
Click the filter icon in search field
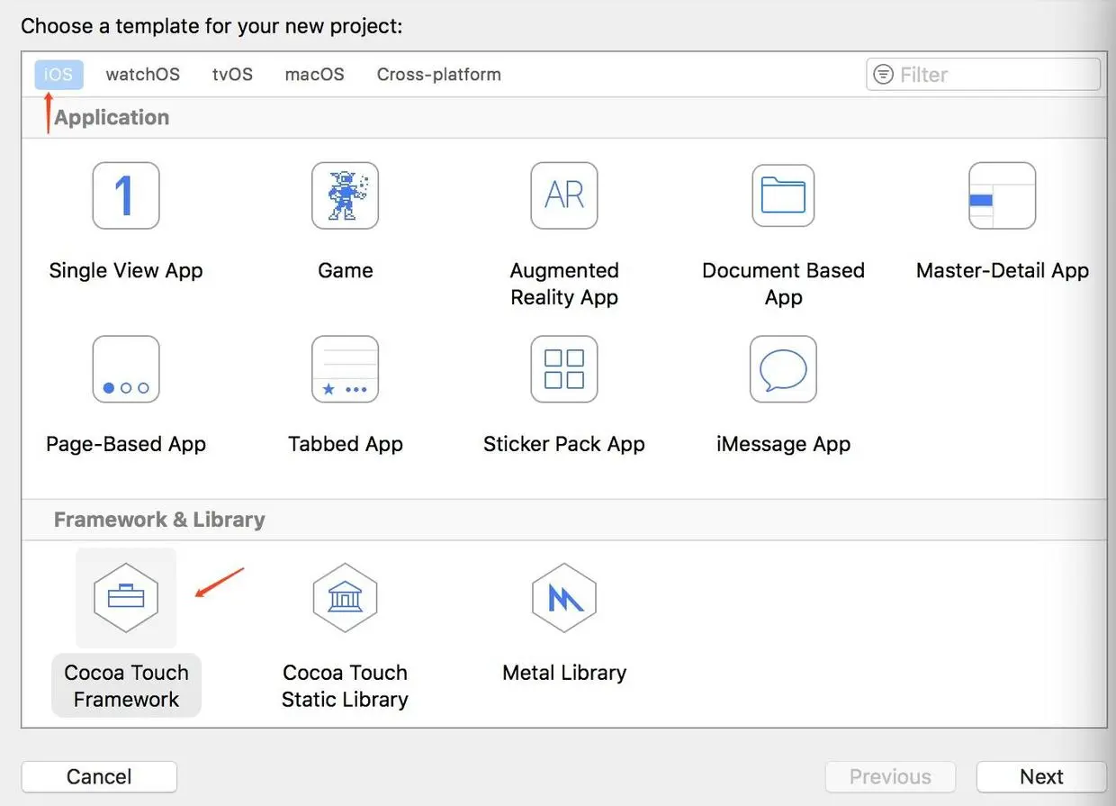885,75
